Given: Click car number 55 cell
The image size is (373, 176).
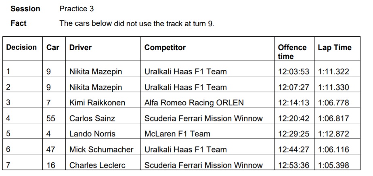Looking at the screenshot, I should (x=51, y=118).
